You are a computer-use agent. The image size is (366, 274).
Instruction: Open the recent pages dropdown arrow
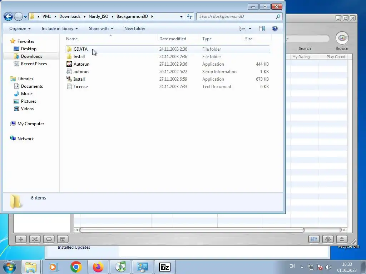point(25,17)
